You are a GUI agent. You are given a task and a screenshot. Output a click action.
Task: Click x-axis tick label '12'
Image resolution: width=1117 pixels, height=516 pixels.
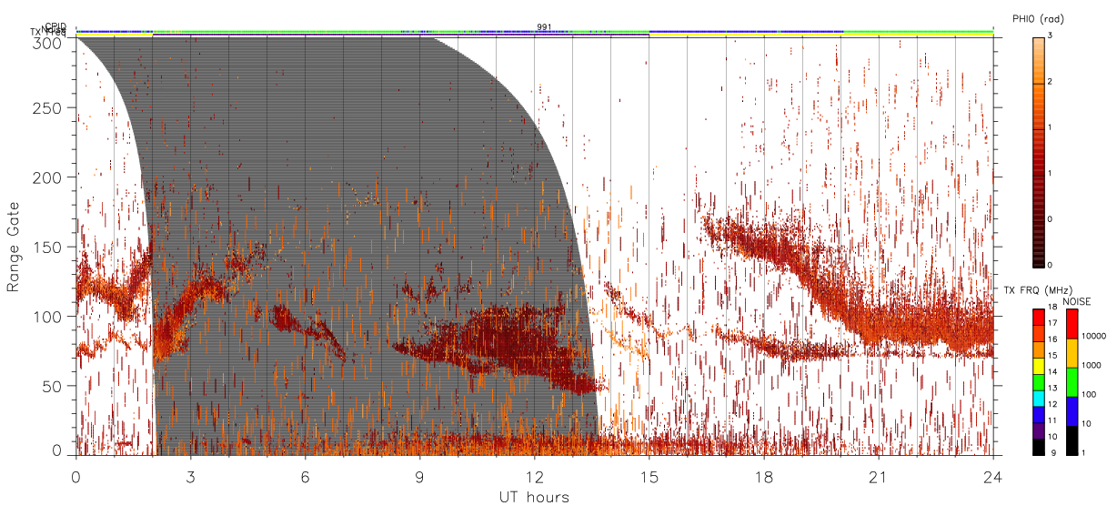pos(534,477)
